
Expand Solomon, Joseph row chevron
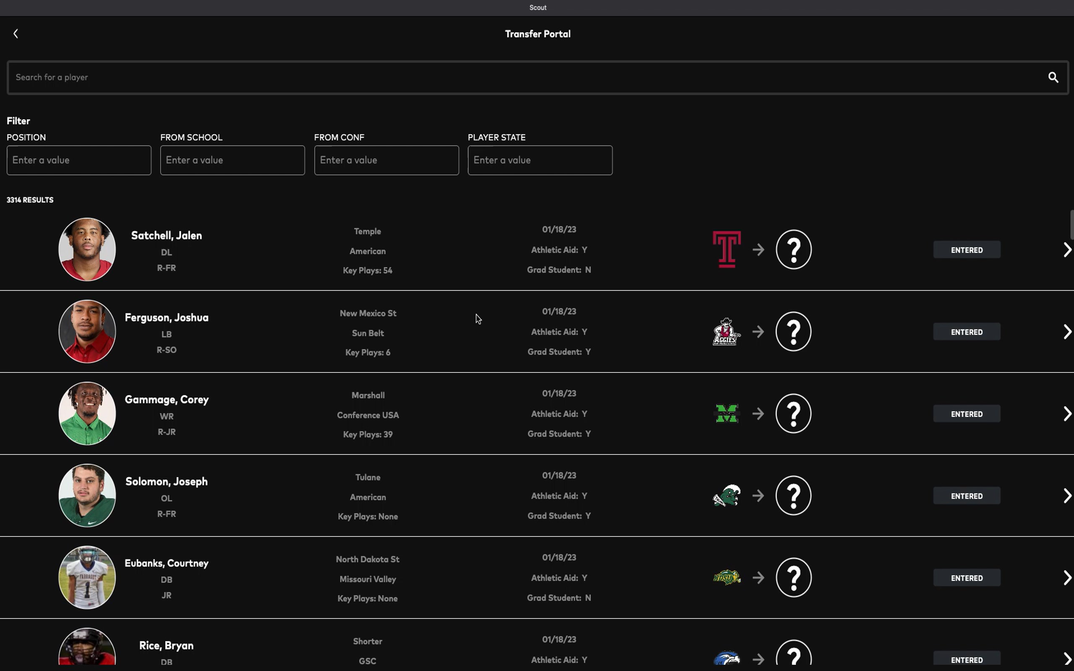(1067, 496)
